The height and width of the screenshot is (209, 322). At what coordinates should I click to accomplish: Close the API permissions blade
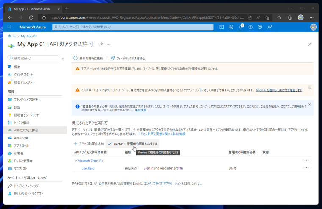tap(310, 44)
